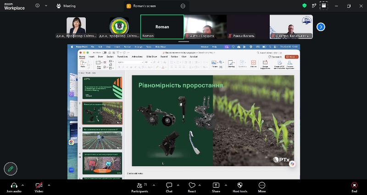Open the Animations ribbon tab in PowerPoint
Viewport: 367px width, 195px height.
137,57
